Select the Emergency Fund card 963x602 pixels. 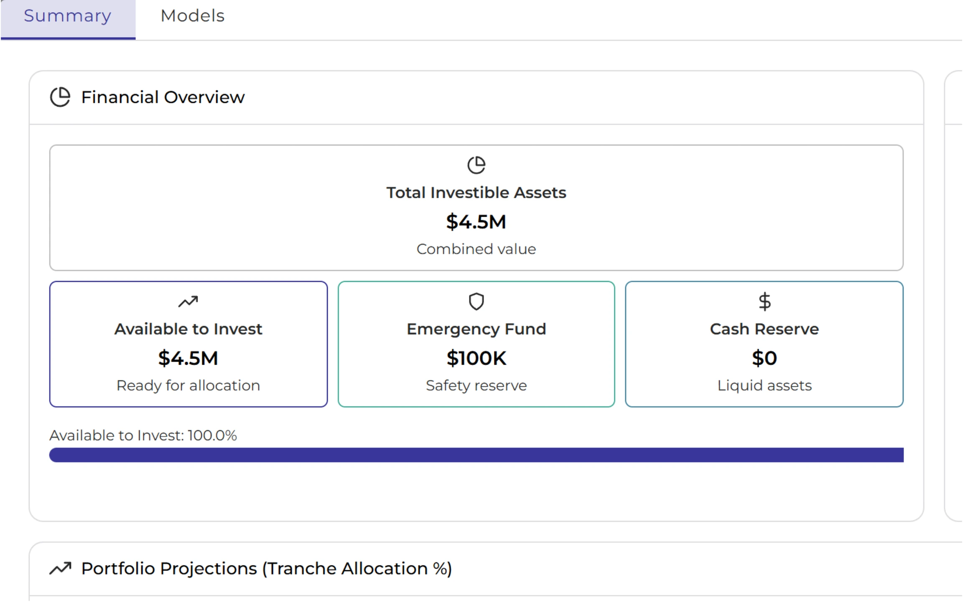coord(476,344)
